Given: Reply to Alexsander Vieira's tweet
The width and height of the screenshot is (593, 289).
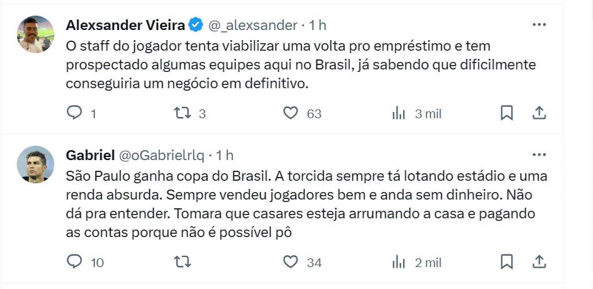Looking at the screenshot, I should tap(75, 113).
